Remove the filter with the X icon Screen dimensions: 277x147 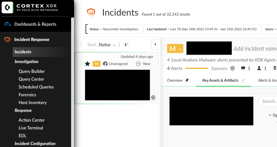click(270, 115)
